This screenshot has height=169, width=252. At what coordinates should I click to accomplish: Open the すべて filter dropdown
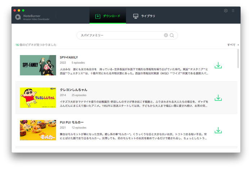(233, 45)
